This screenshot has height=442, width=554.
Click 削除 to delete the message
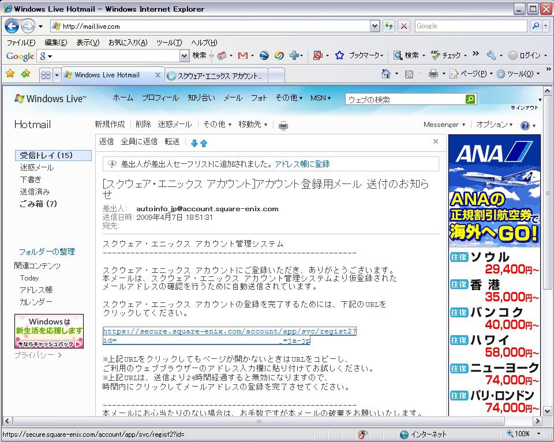[143, 125]
